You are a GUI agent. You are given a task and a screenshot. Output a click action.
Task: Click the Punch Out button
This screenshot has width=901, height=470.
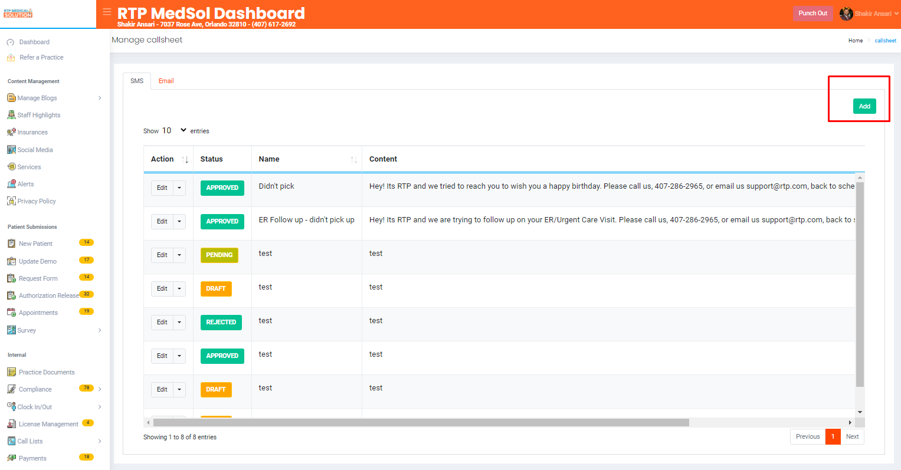click(812, 14)
